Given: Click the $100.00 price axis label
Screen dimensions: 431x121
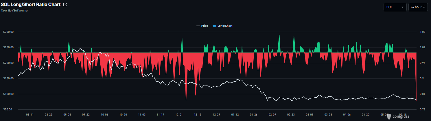Looking at the screenshot, I should point(8,94).
